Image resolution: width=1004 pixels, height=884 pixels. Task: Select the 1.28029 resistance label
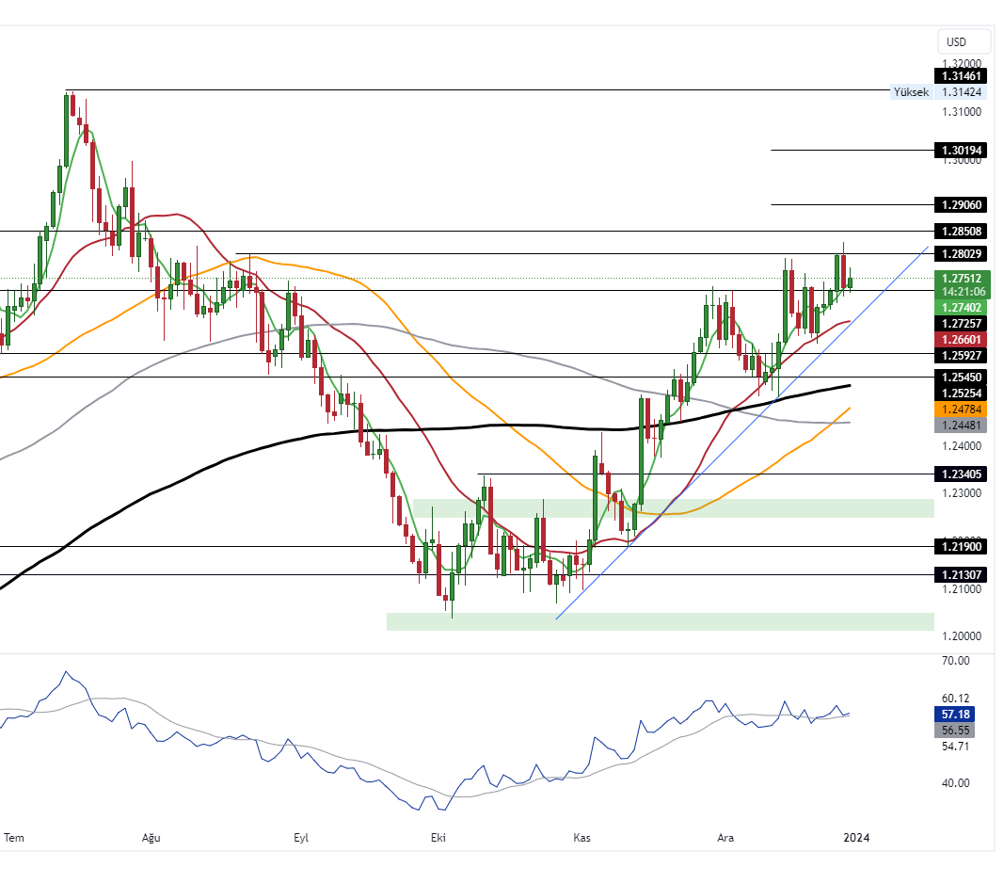click(960, 254)
